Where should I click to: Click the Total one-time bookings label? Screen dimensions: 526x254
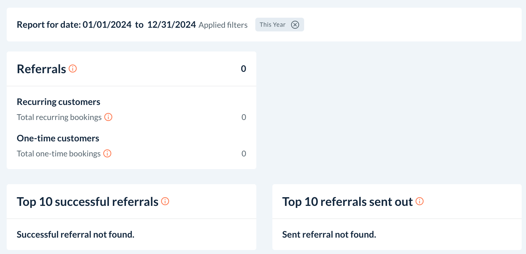[x=58, y=154]
